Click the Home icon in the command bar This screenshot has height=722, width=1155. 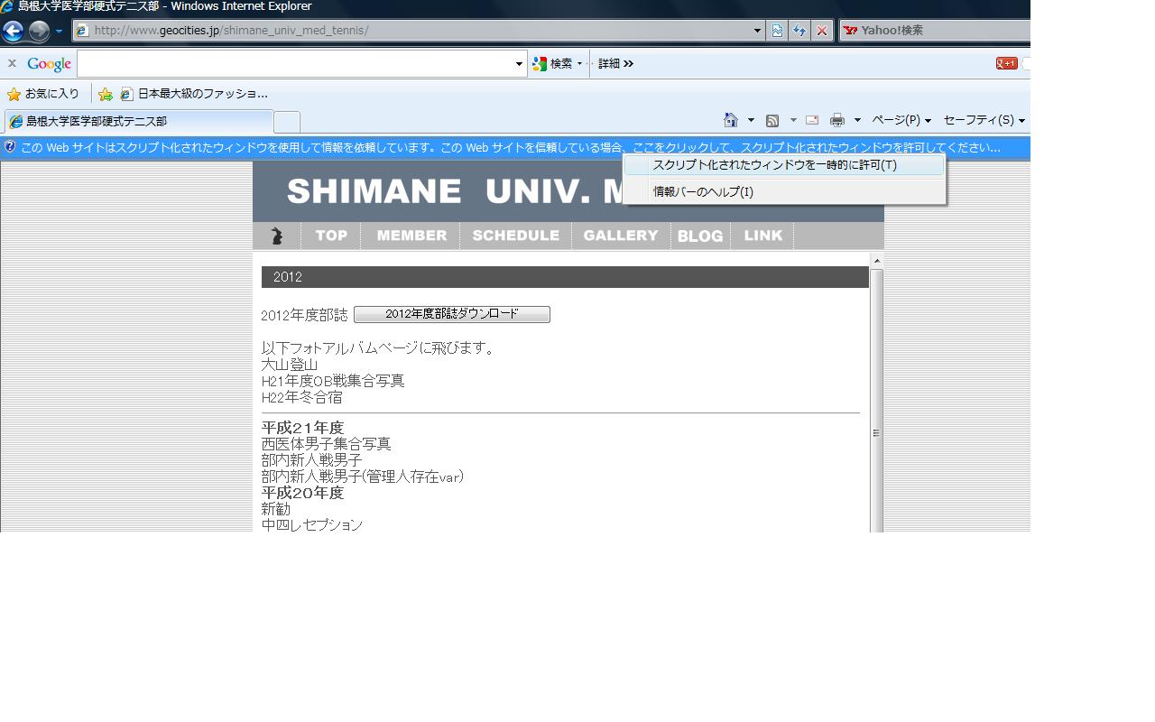[731, 120]
